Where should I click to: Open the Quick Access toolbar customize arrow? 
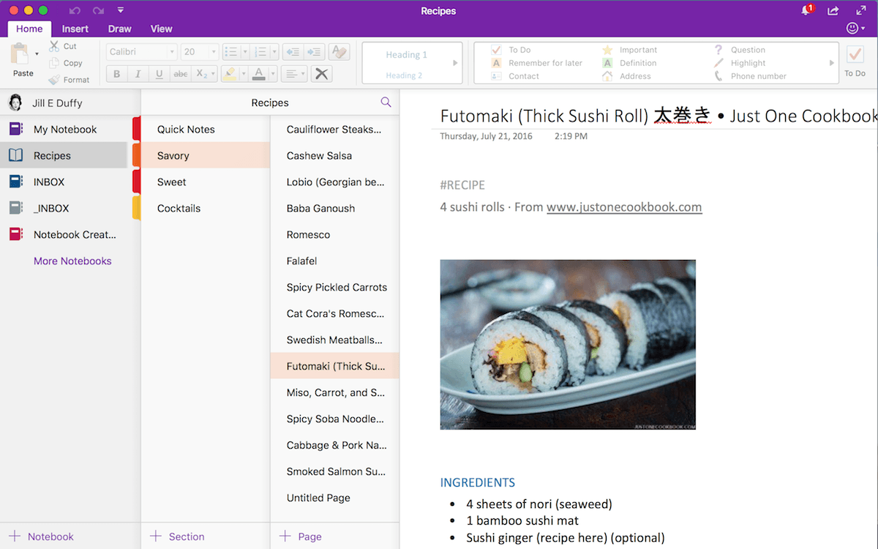click(121, 10)
